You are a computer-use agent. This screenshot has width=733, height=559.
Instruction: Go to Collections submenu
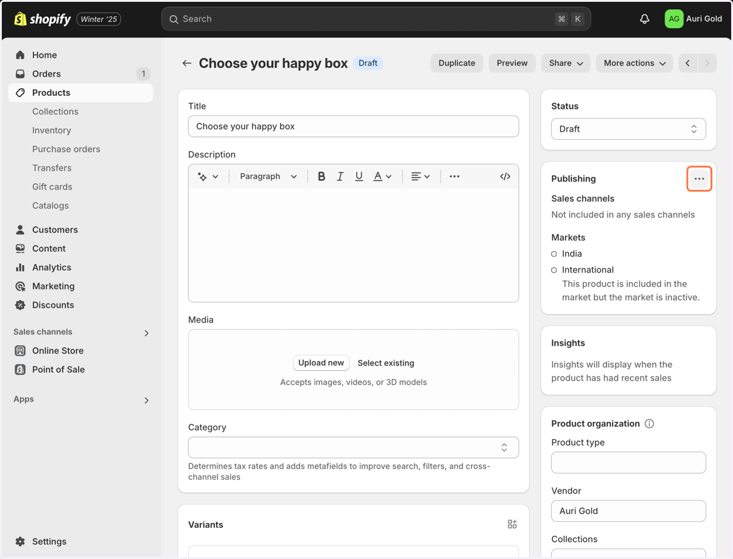55,112
